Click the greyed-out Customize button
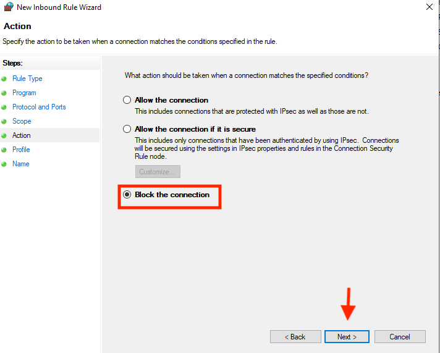This screenshot has width=440, height=353. coord(158,172)
